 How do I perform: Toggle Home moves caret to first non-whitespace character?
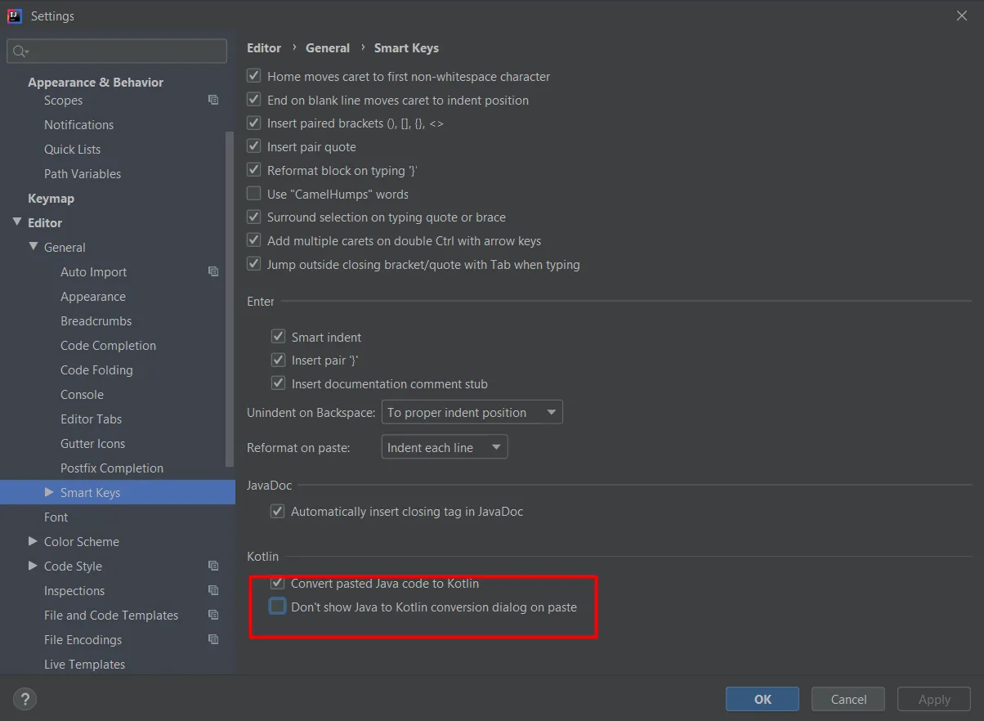click(254, 76)
